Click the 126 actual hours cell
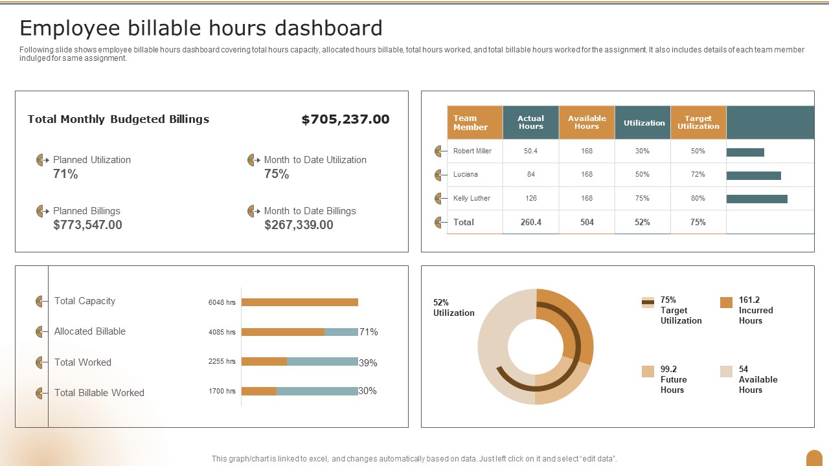 coord(531,198)
